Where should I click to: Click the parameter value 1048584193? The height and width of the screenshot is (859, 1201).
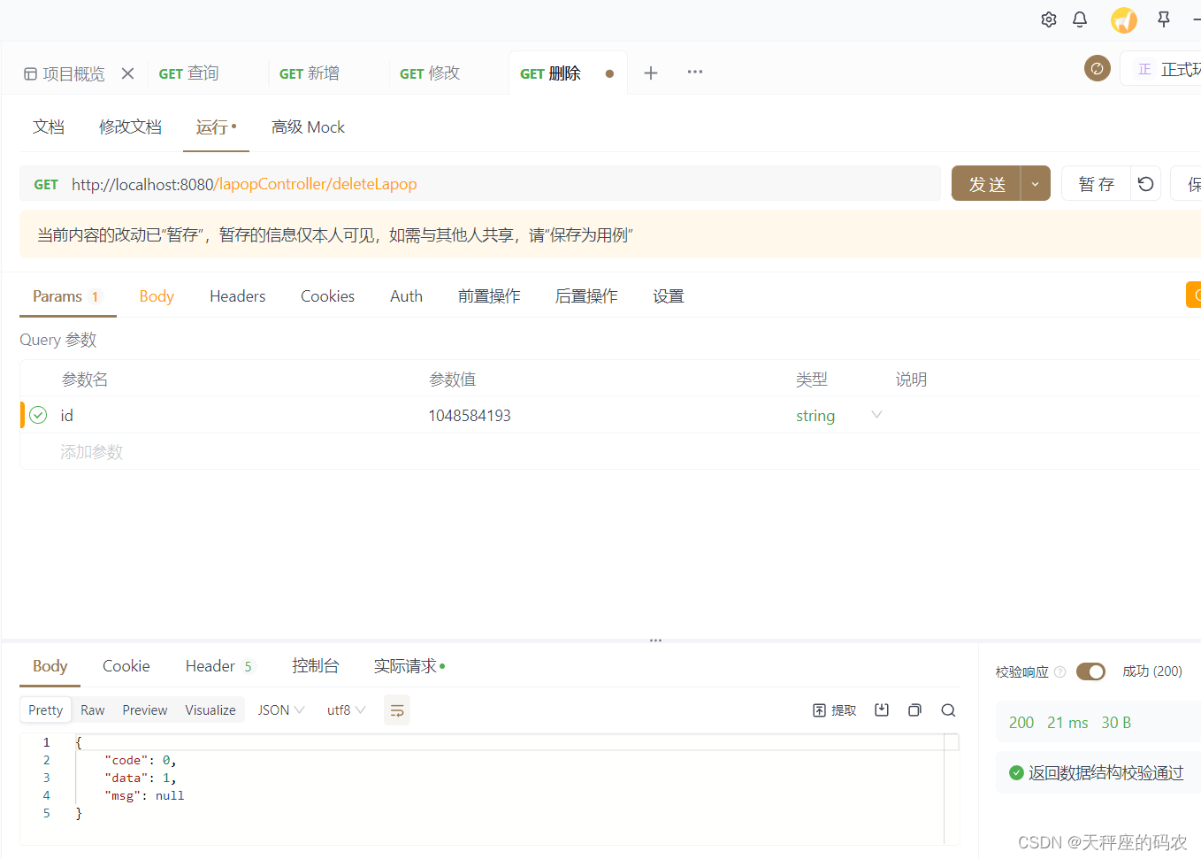pos(470,416)
